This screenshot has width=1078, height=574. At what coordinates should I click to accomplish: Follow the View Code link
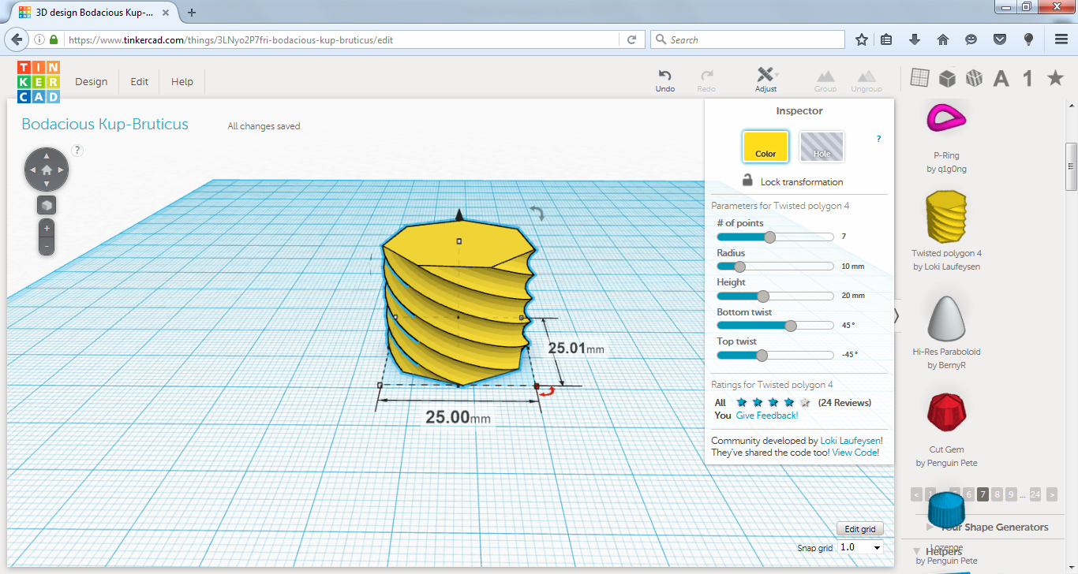[855, 453]
